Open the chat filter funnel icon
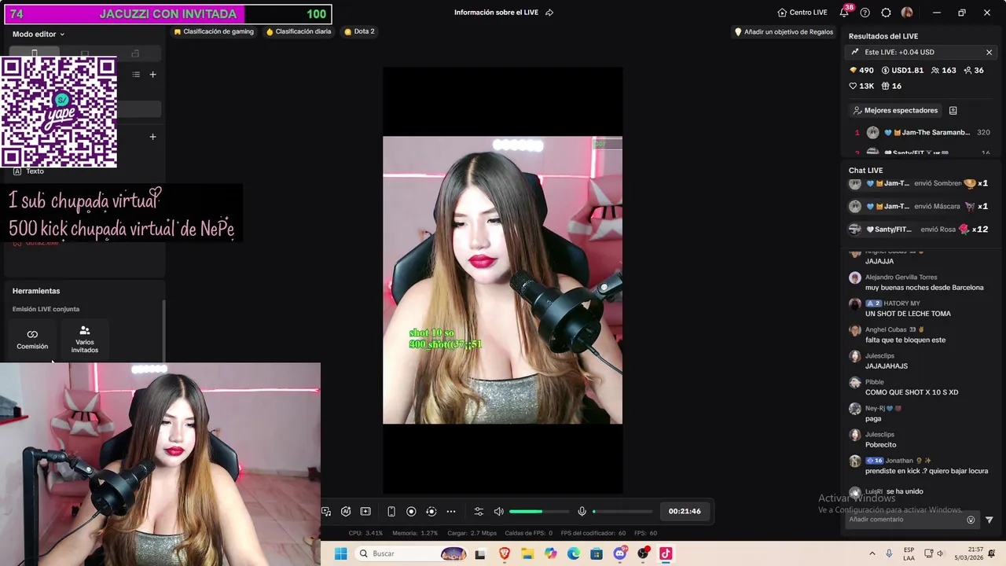 point(989,520)
